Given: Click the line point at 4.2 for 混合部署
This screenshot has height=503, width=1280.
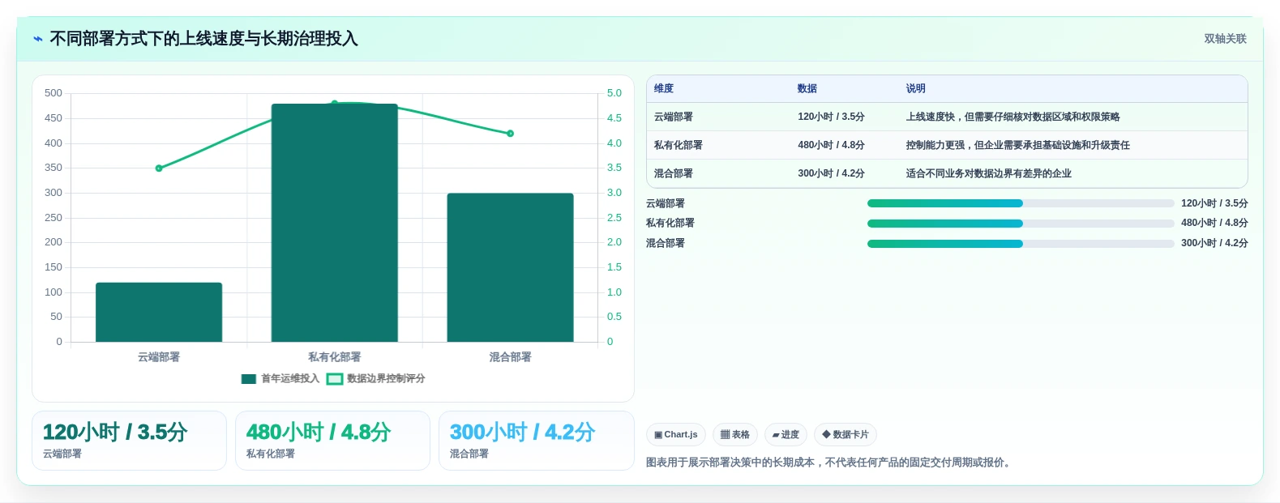Looking at the screenshot, I should click(511, 134).
